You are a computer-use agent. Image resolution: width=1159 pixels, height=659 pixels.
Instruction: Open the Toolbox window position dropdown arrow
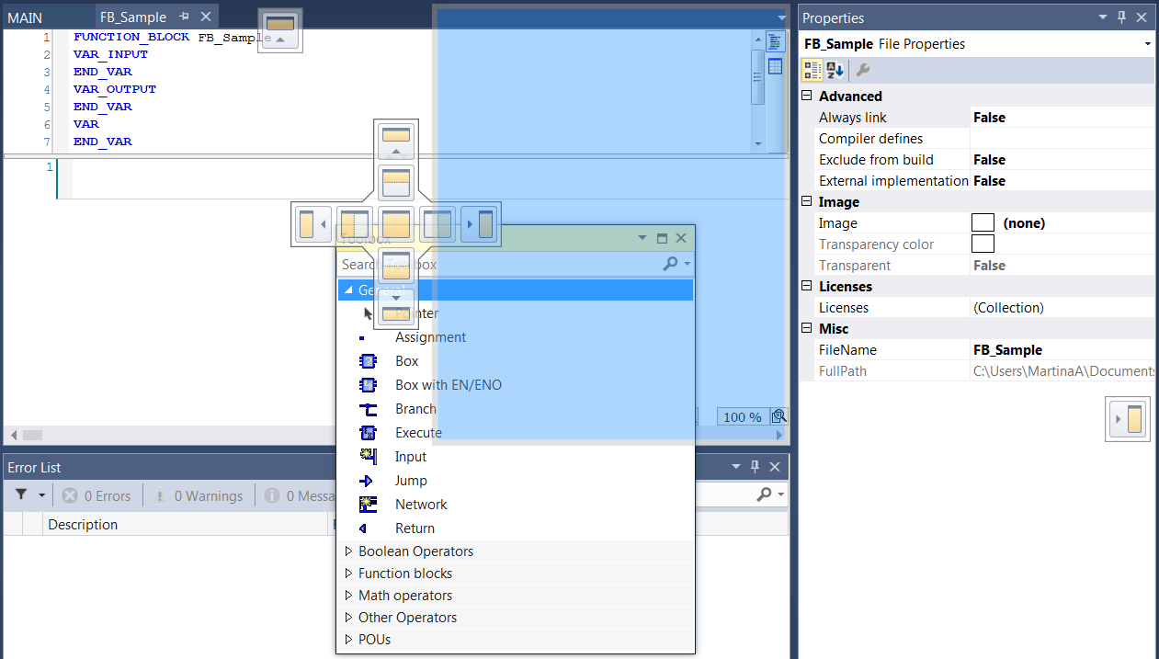(x=643, y=238)
